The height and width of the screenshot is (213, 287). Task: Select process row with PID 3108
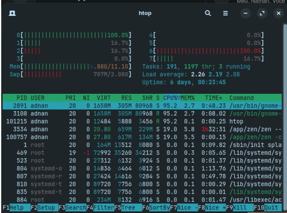[x=142, y=114]
